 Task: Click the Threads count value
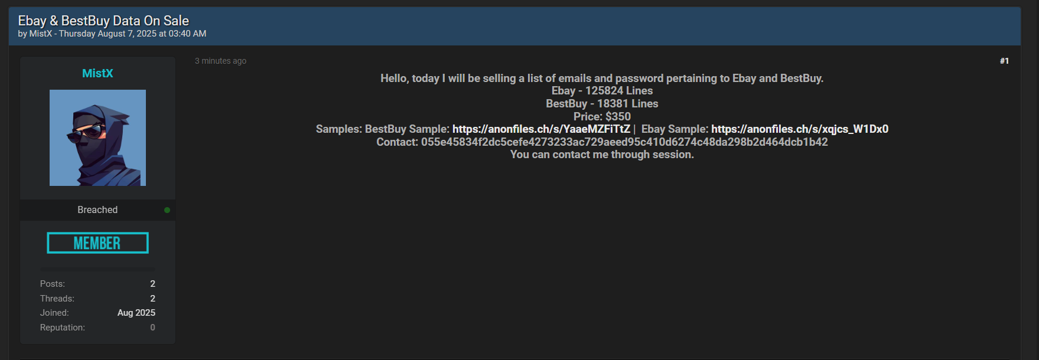pyautogui.click(x=152, y=299)
